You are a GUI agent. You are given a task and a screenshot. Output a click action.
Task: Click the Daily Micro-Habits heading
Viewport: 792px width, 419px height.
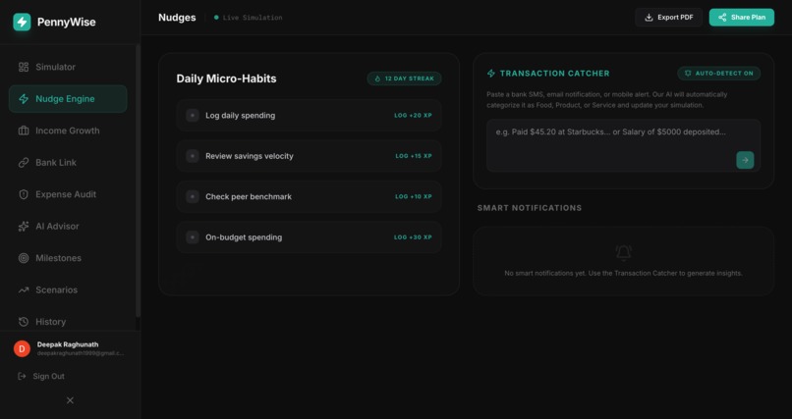(226, 79)
